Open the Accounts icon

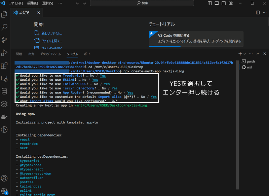4,178
